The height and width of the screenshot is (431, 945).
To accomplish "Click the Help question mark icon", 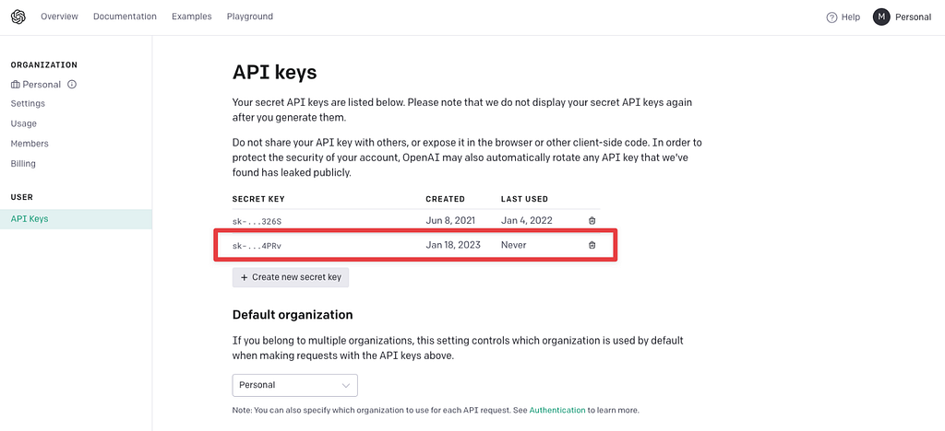I will tap(831, 17).
